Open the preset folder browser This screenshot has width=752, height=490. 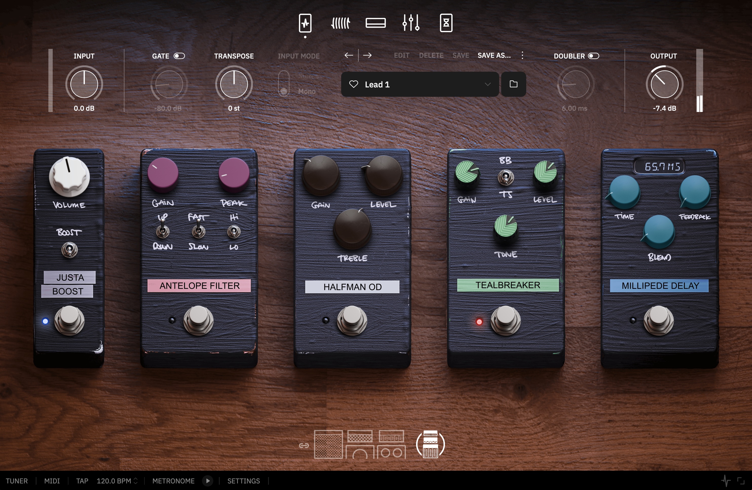(x=513, y=84)
